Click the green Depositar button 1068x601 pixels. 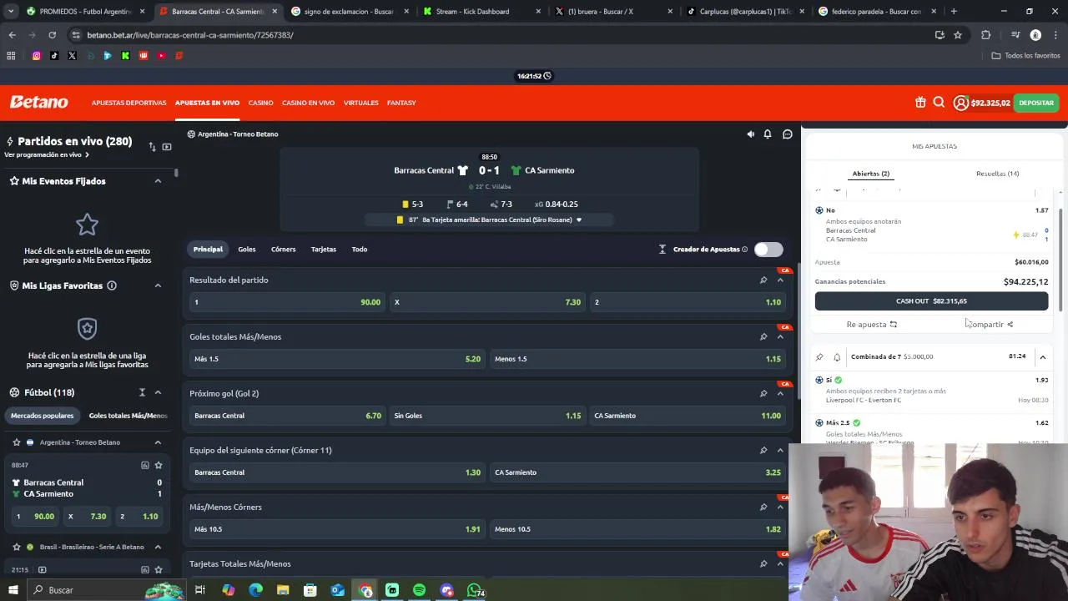pyautogui.click(x=1036, y=103)
